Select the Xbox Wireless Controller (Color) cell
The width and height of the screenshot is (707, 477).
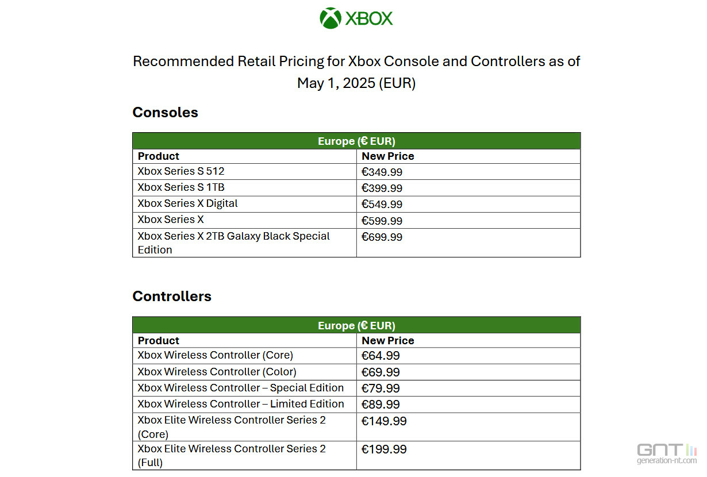(x=244, y=372)
